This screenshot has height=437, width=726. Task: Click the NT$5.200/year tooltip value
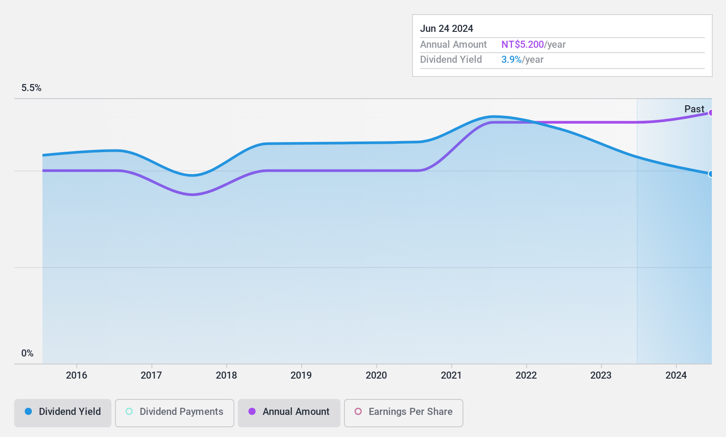[x=534, y=45]
